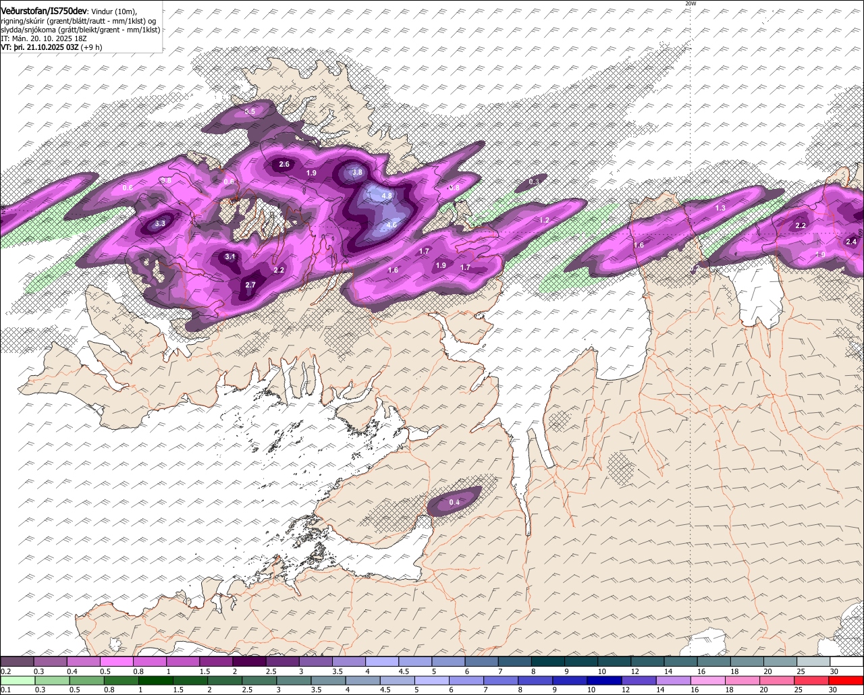
Task: Pick the dark teal snow swatch starting at 8
Action: coord(548,661)
